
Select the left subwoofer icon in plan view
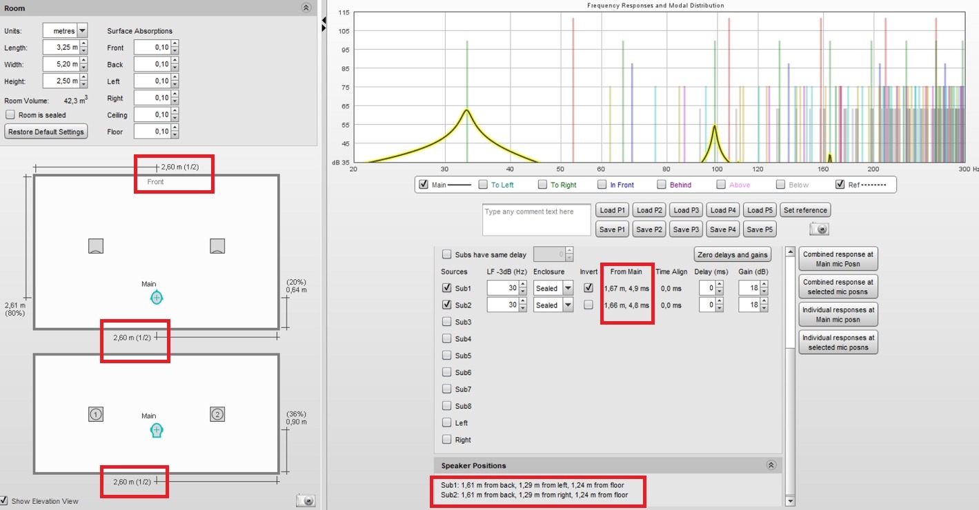click(96, 246)
